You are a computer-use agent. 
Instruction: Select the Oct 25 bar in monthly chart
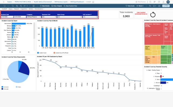pos(72,37)
